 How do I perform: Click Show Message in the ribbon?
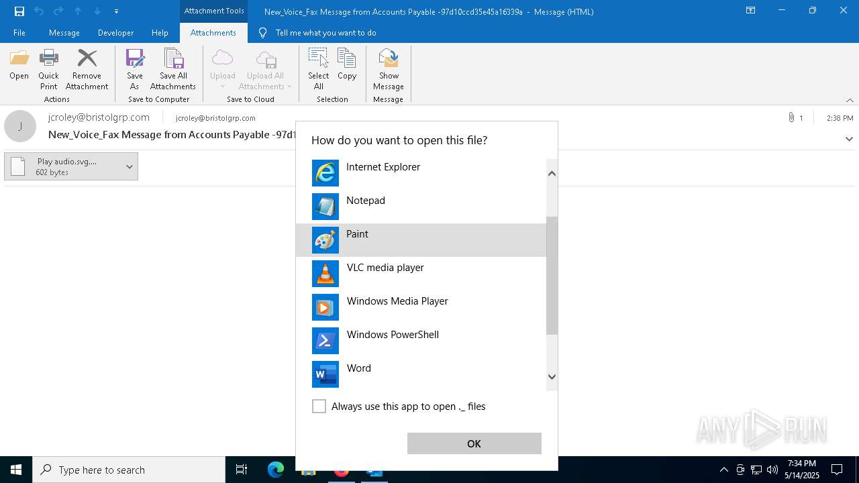(x=389, y=70)
